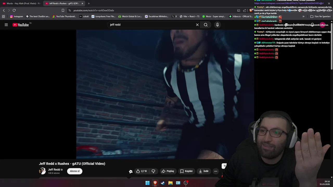Open Windows Start menu
Screen dimensions: 333x187
148,183
